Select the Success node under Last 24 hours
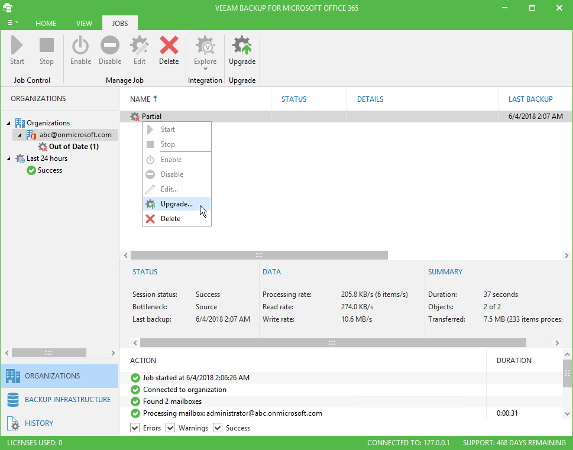This screenshot has width=573, height=450. 50,170
